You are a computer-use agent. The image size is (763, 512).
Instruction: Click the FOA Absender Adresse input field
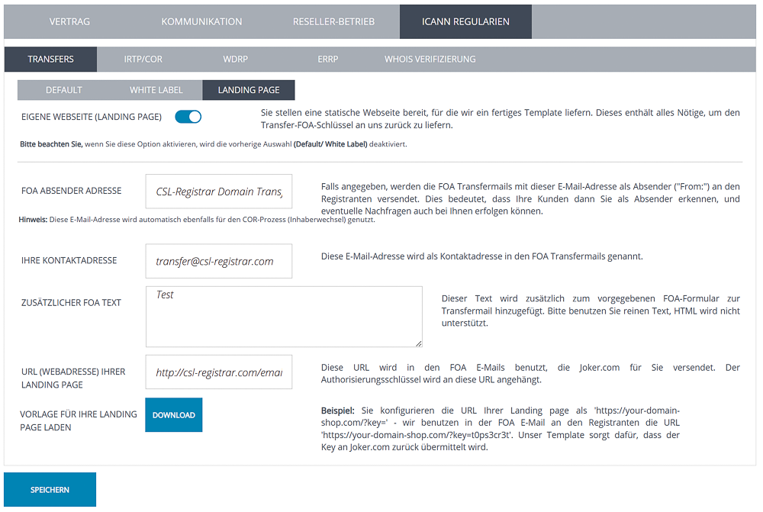tap(219, 192)
